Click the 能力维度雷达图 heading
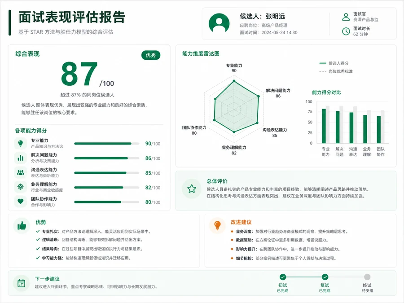 click(x=201, y=53)
